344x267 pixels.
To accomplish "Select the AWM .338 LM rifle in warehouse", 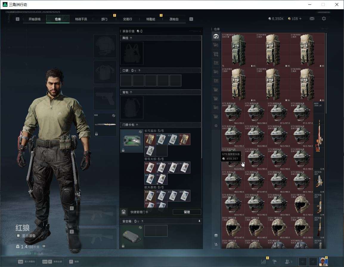I will [x=319, y=136].
